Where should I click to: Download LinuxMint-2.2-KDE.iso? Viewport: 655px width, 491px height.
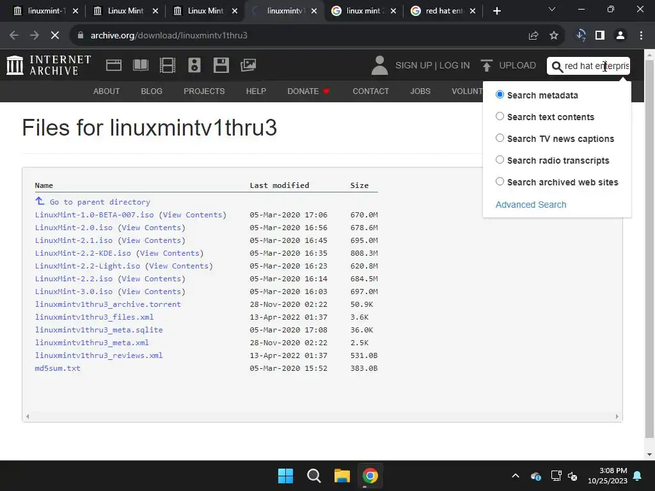(x=83, y=253)
